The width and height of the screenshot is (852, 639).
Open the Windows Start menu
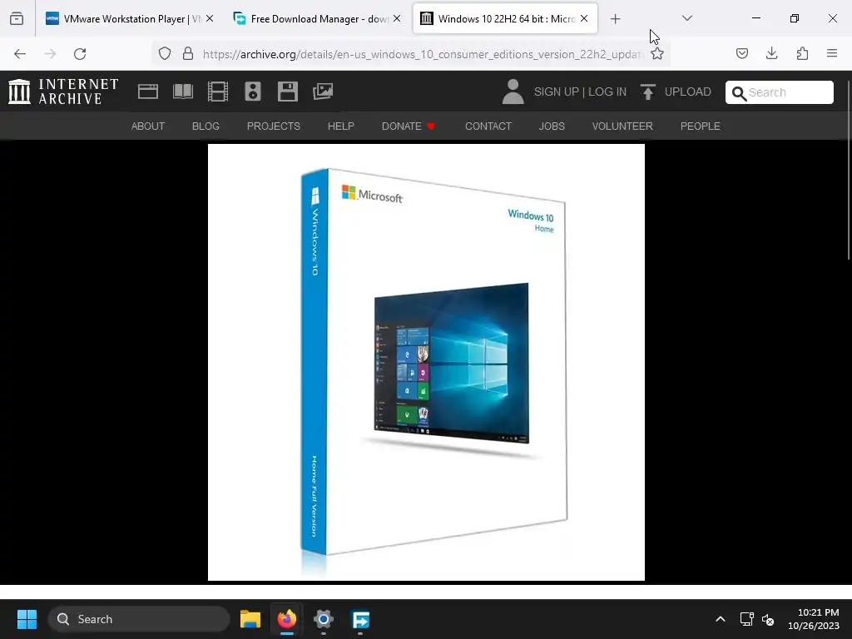click(x=27, y=619)
